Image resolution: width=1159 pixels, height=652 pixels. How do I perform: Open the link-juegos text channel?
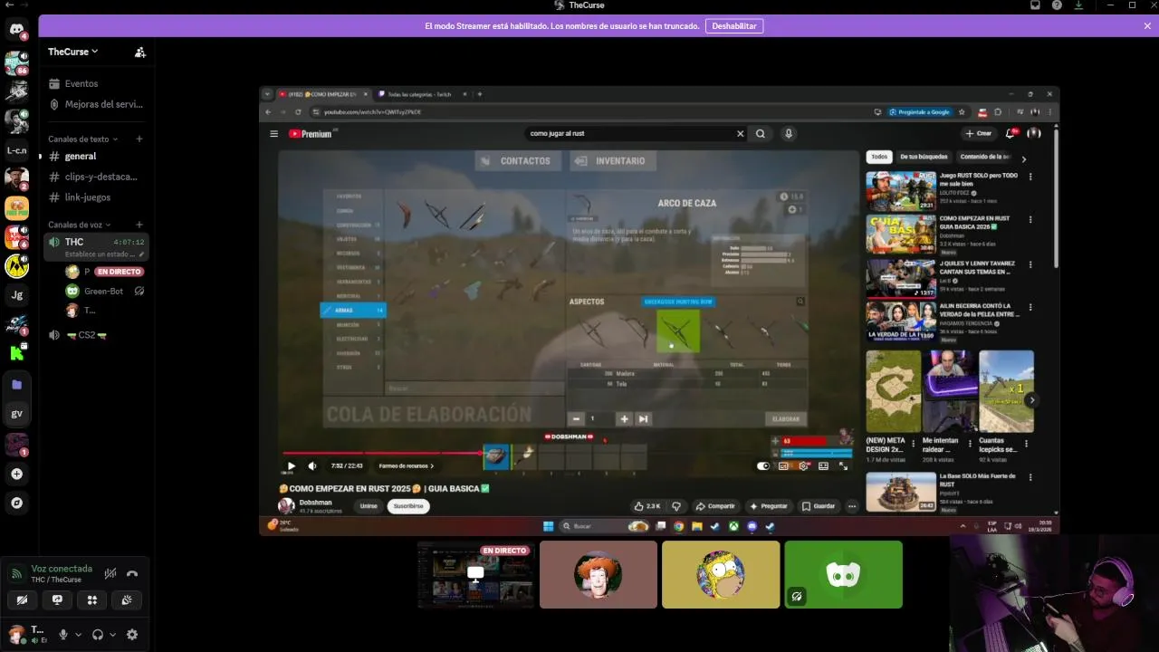pos(96,197)
